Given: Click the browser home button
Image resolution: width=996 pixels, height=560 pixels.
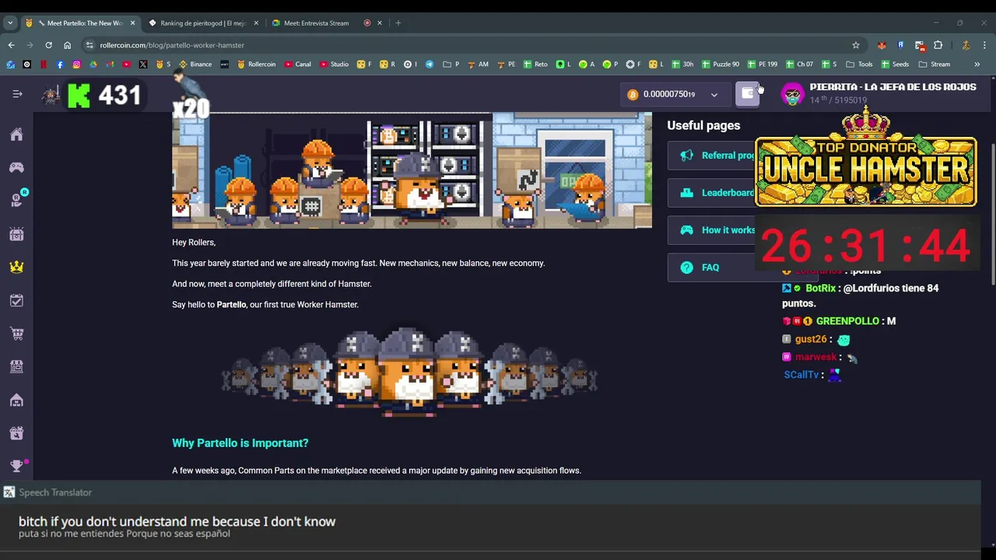Looking at the screenshot, I should pyautogui.click(x=67, y=45).
